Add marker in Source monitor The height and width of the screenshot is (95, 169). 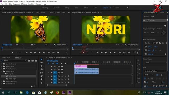pos(12,53)
